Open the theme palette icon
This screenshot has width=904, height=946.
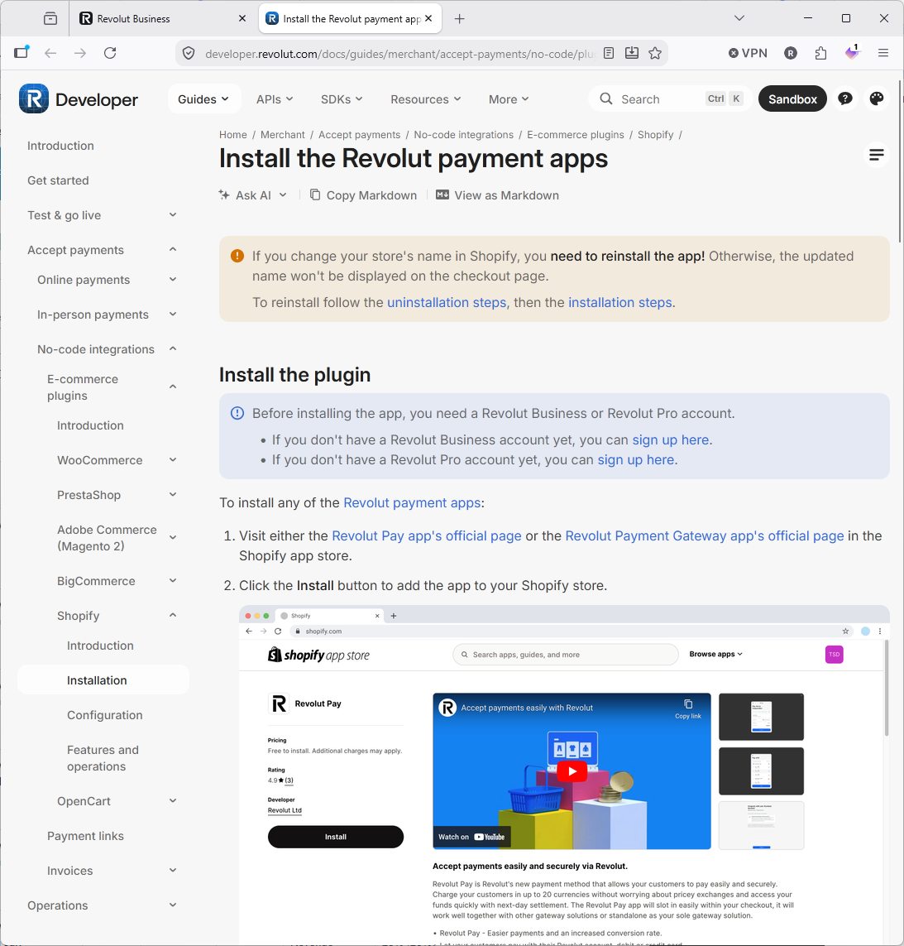pyautogui.click(x=876, y=99)
